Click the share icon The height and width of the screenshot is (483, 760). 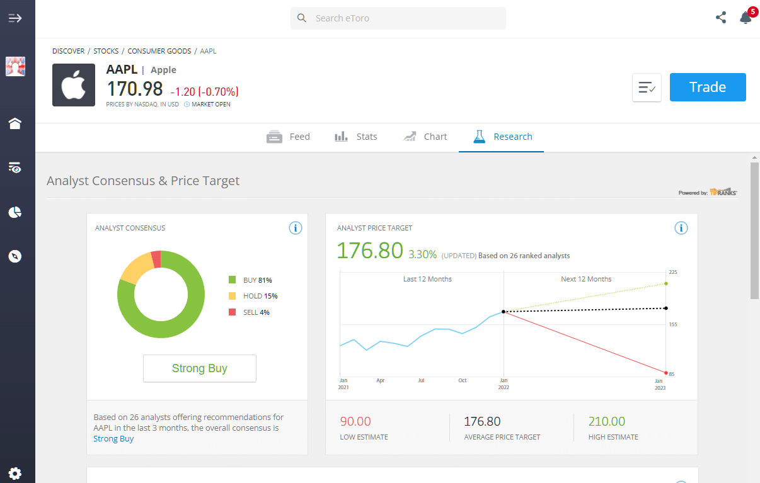(721, 18)
